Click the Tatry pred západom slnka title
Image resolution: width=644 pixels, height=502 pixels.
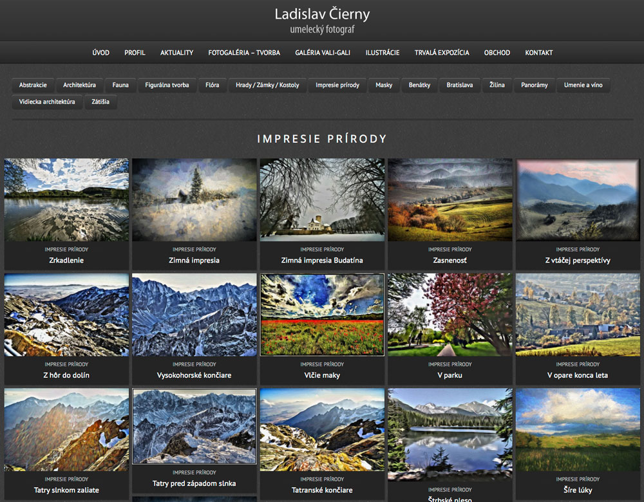[x=194, y=483]
